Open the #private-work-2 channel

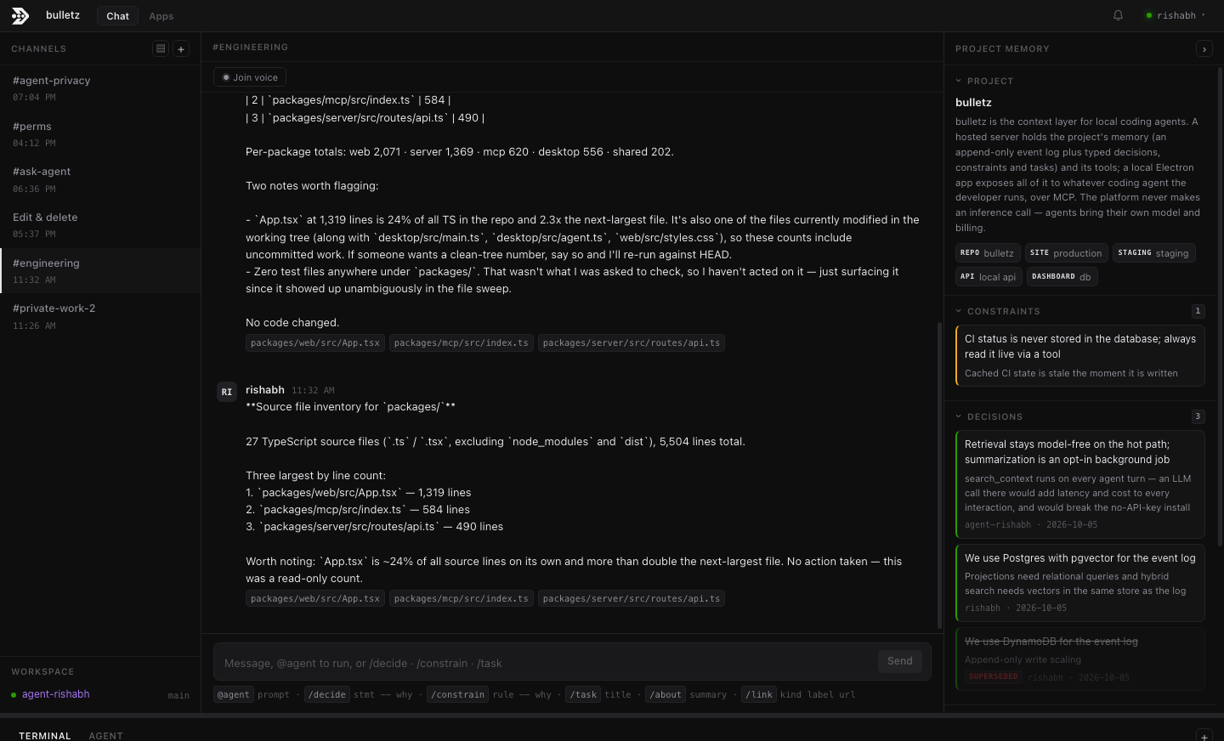point(100,316)
